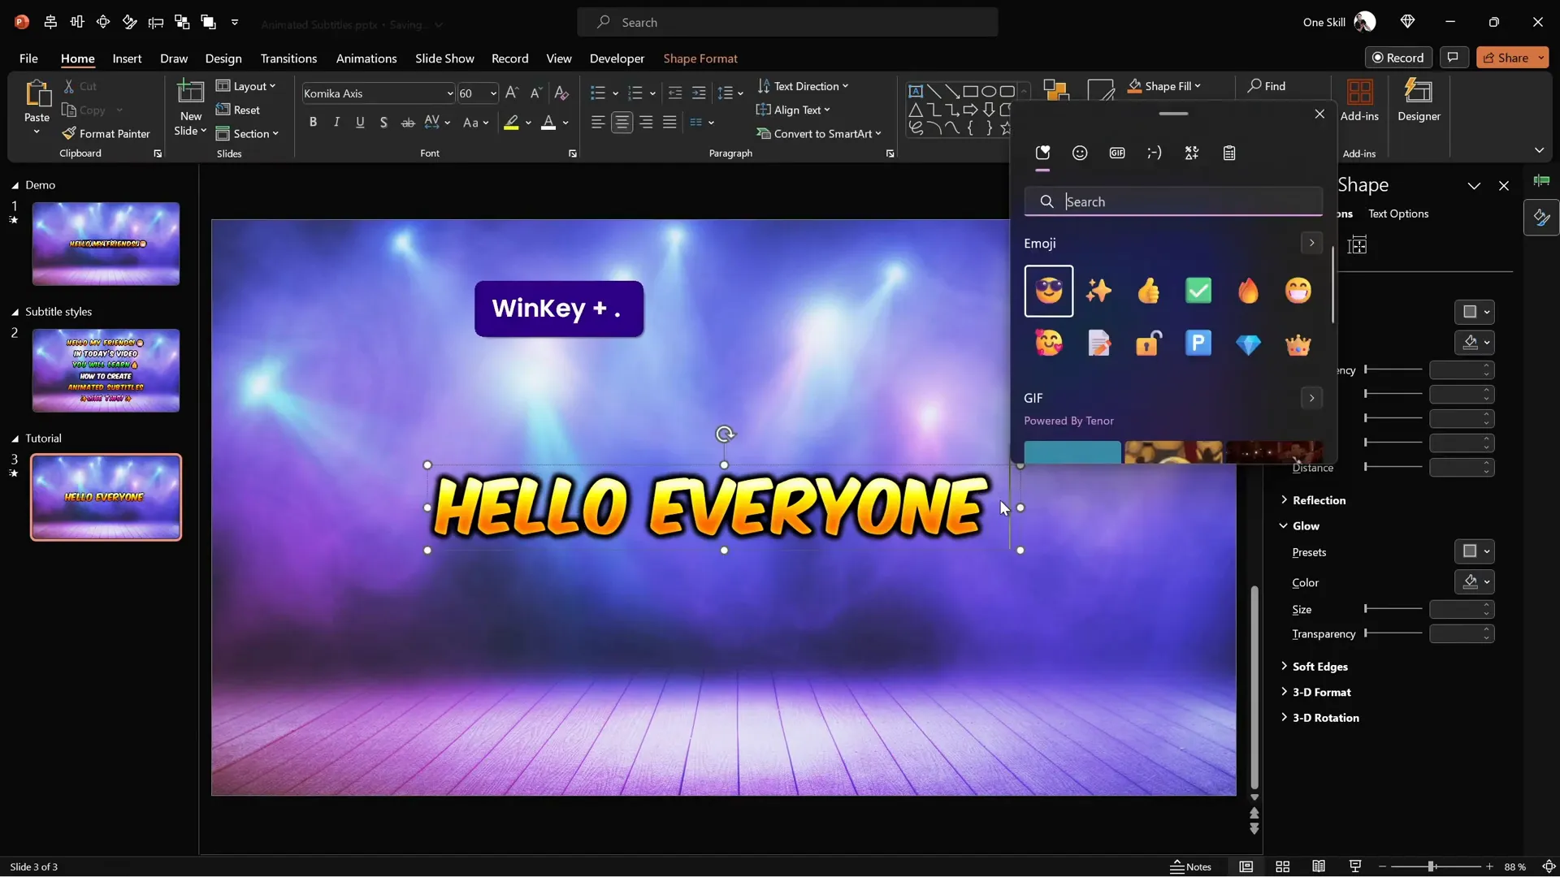Insert the green check mark emoji

click(x=1198, y=291)
